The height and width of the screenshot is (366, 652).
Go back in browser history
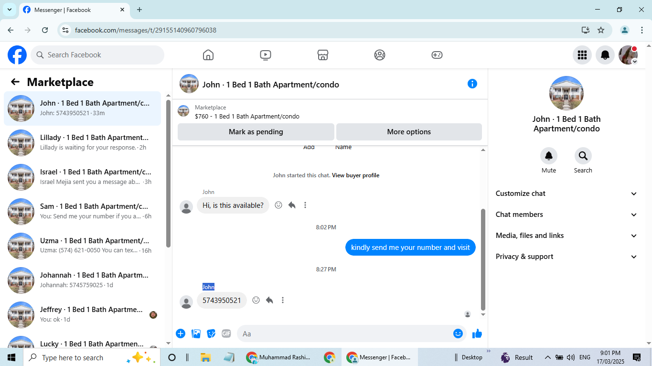[x=11, y=30]
